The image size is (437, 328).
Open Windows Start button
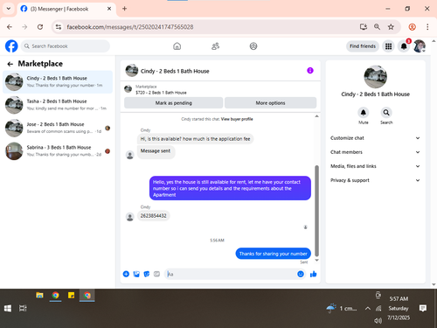(x=8, y=308)
